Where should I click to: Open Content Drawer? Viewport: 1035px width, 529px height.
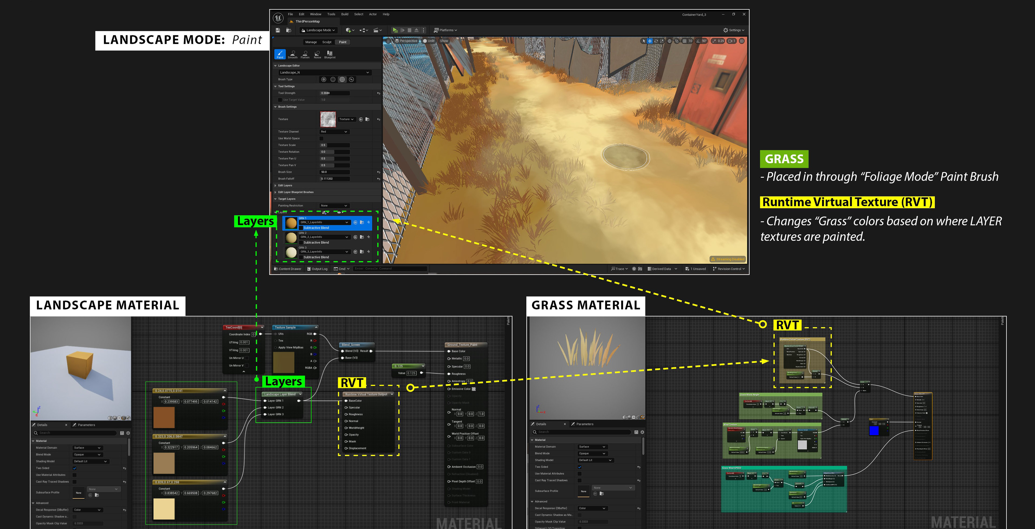pos(288,269)
